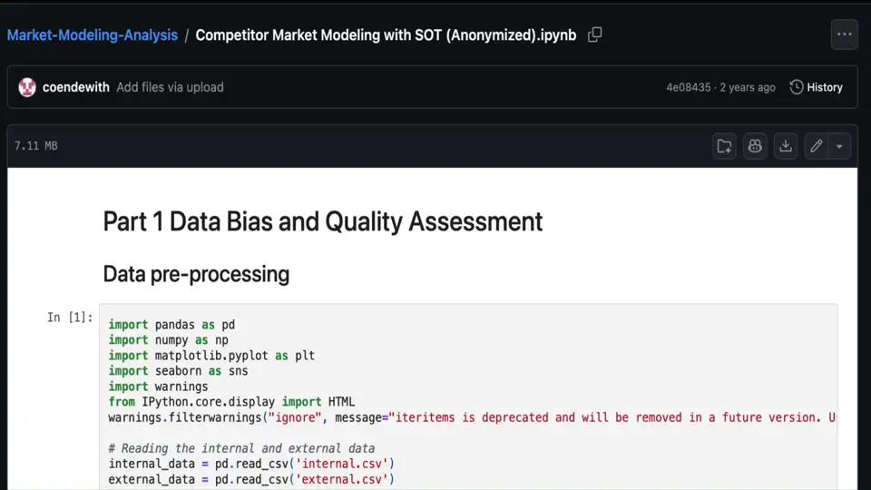The image size is (871, 490).
Task: Click the 'Part 1 Data Bias' heading
Action: pos(322,220)
